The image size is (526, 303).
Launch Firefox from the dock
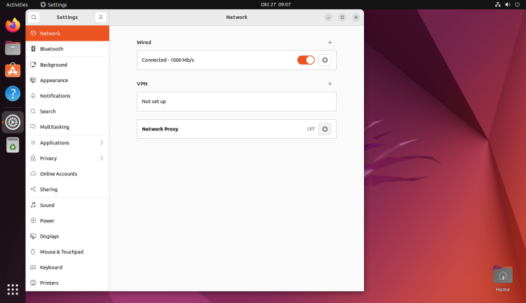13,25
